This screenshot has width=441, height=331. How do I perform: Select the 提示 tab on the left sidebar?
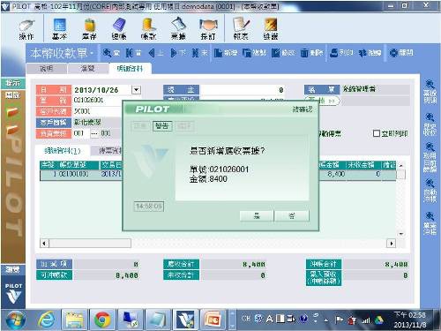coord(12,83)
